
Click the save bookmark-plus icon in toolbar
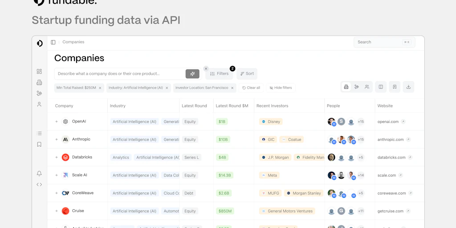coord(395,87)
